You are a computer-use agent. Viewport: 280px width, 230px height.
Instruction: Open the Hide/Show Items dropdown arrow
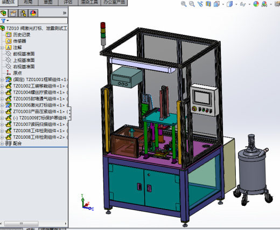point(249,4)
